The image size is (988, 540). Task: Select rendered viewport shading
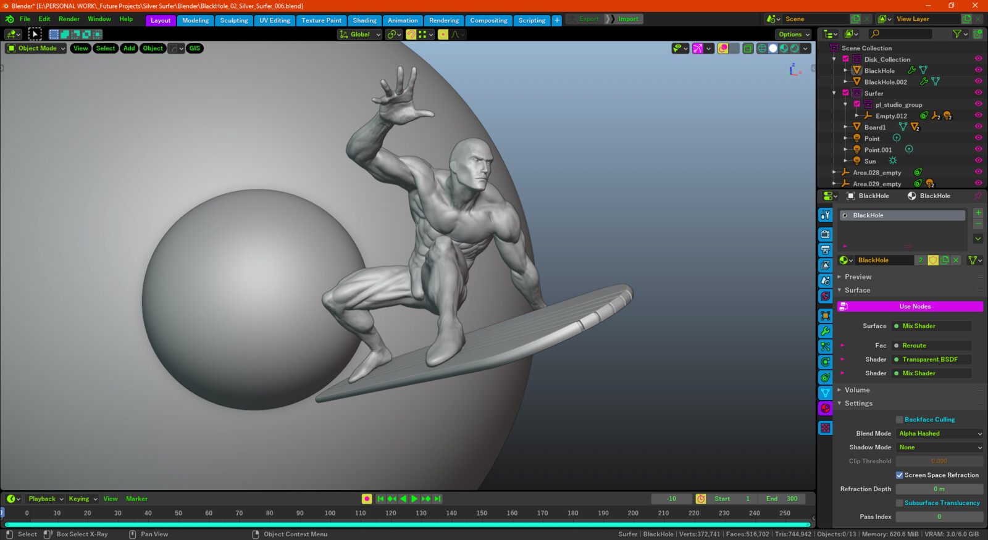click(x=795, y=48)
